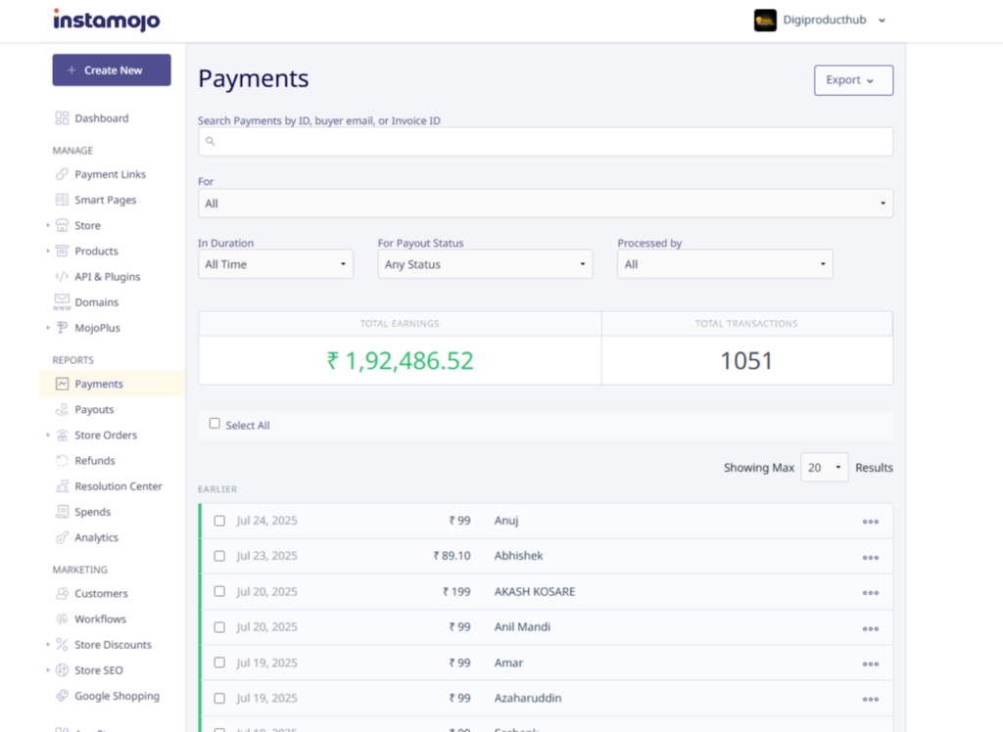The width and height of the screenshot is (1003, 732).
Task: Click the payment search input field
Action: 546,142
